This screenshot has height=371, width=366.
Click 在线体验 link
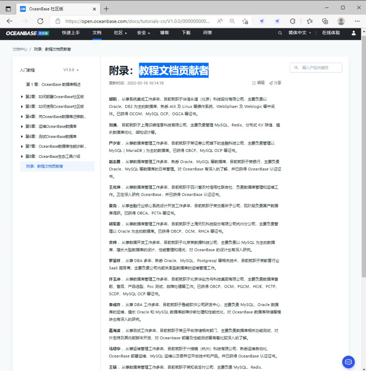tap(331, 33)
